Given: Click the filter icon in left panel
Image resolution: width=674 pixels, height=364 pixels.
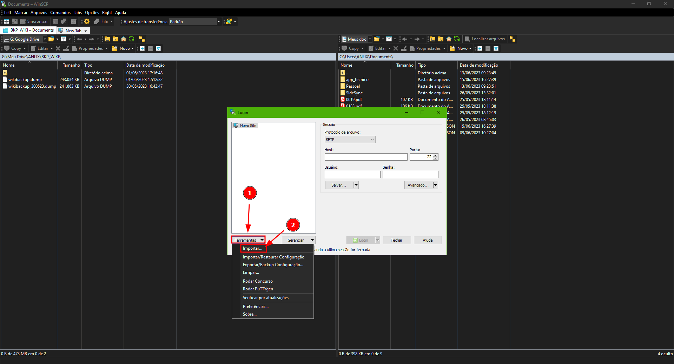Looking at the screenshot, I should (x=64, y=39).
